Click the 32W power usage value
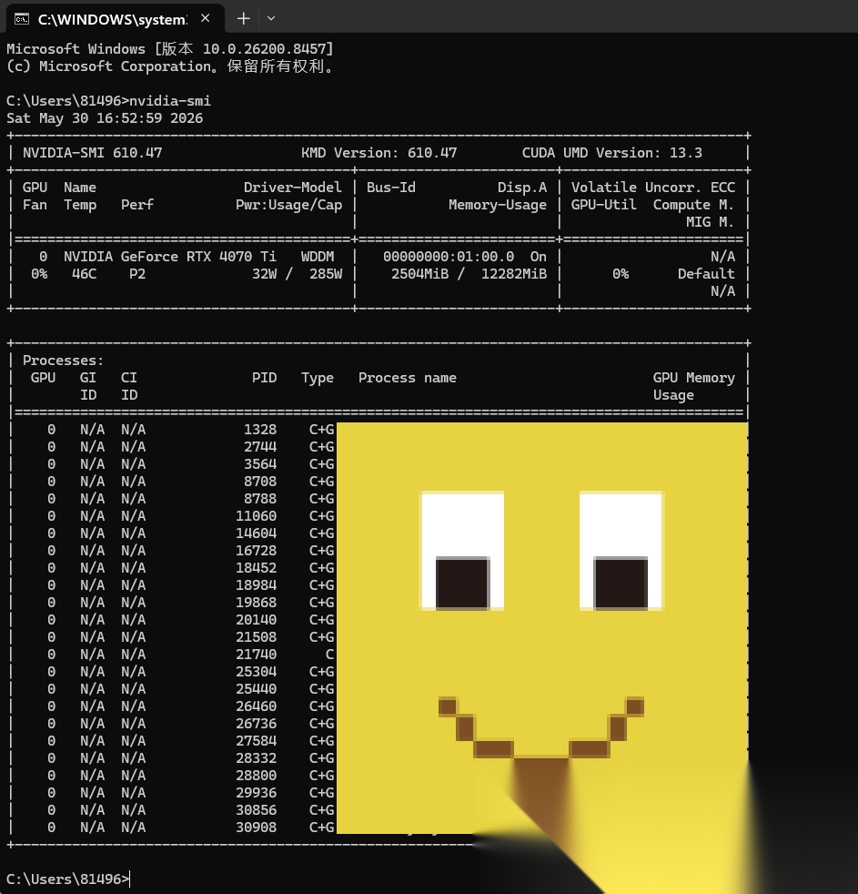This screenshot has width=858, height=894. pyautogui.click(x=265, y=274)
